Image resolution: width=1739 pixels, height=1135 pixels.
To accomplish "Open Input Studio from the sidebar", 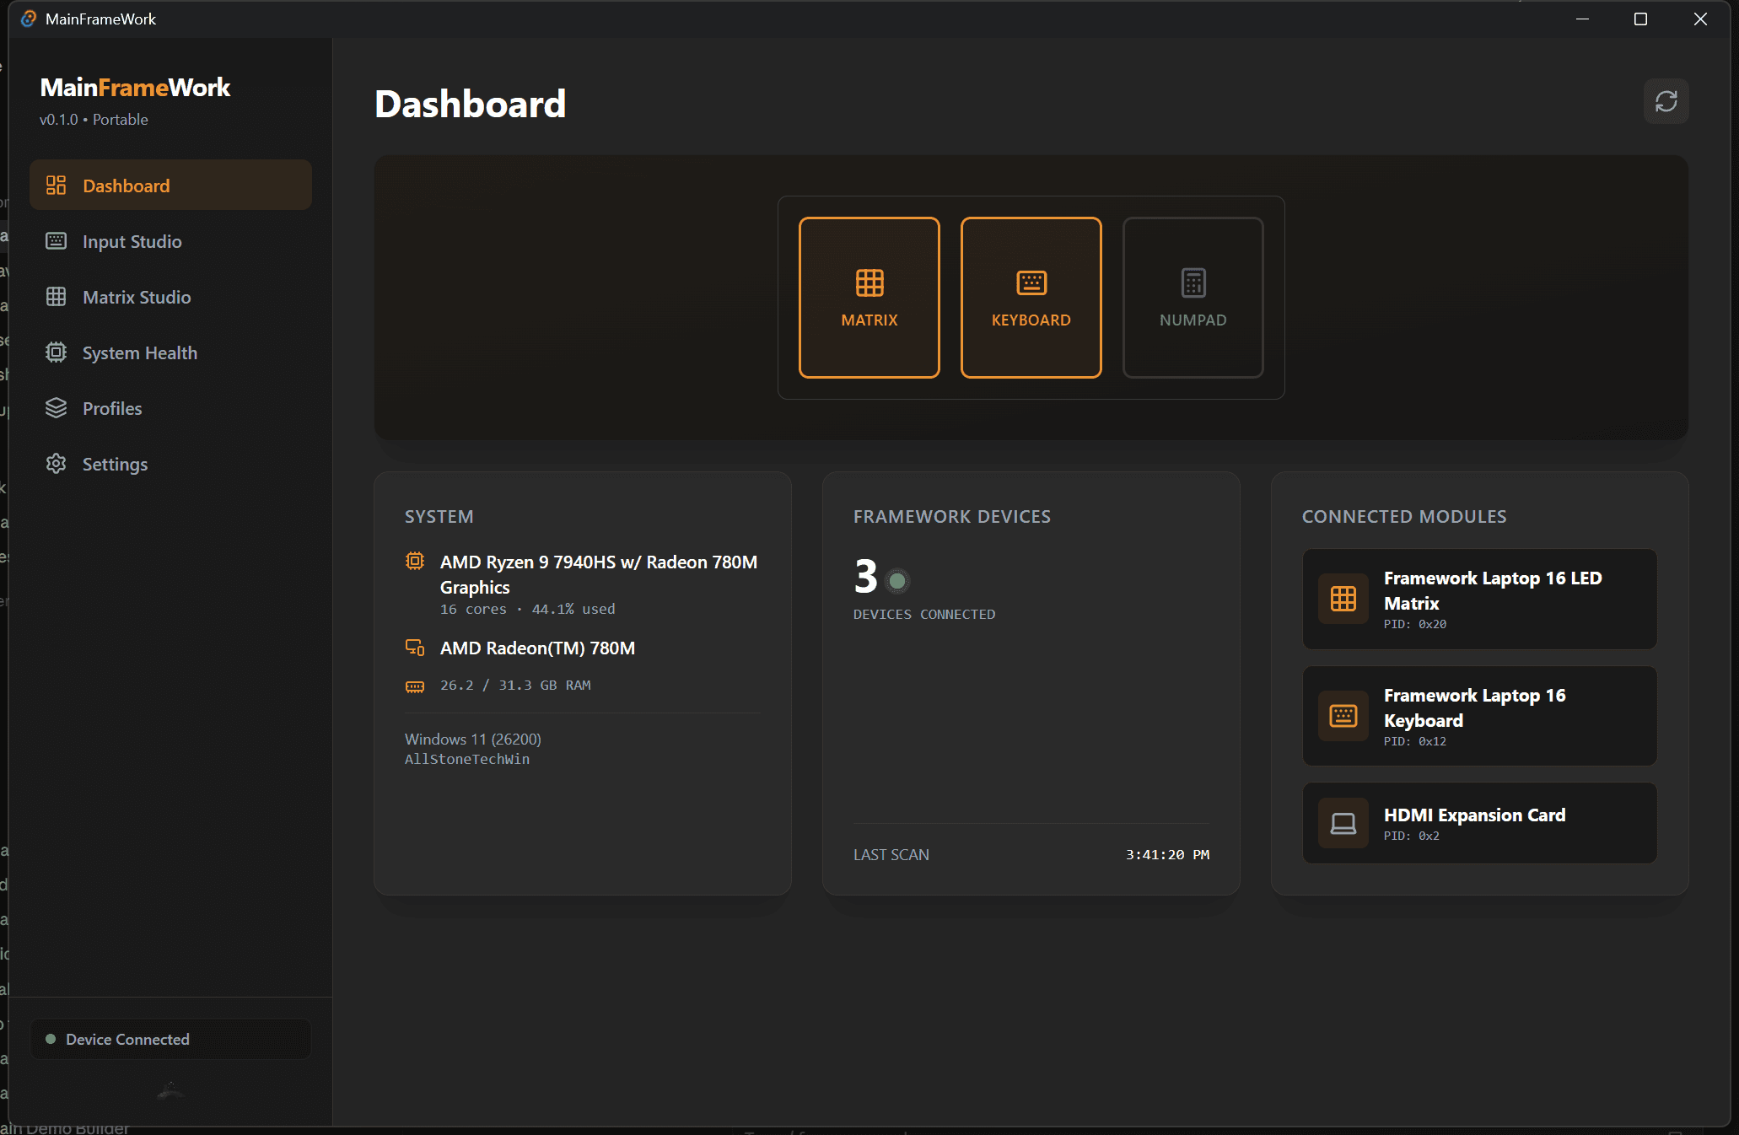I will (170, 241).
